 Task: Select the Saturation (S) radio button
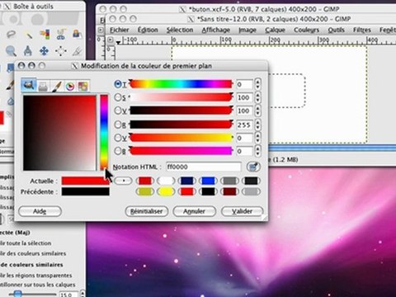(x=118, y=97)
